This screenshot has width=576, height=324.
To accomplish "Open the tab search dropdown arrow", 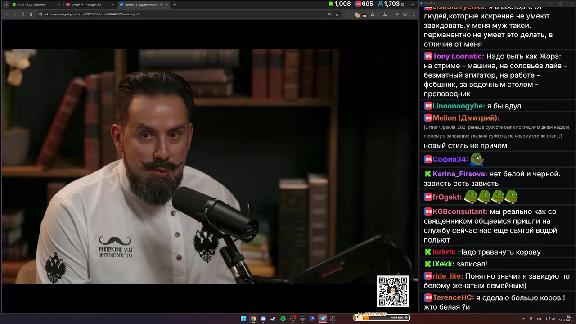I will (6, 4).
